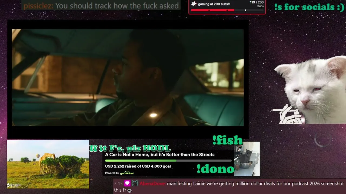Image resolution: width=346 pixels, height=194 pixels.
Task: Click the '3:15' chat timestamp
Action: [x=118, y=184]
